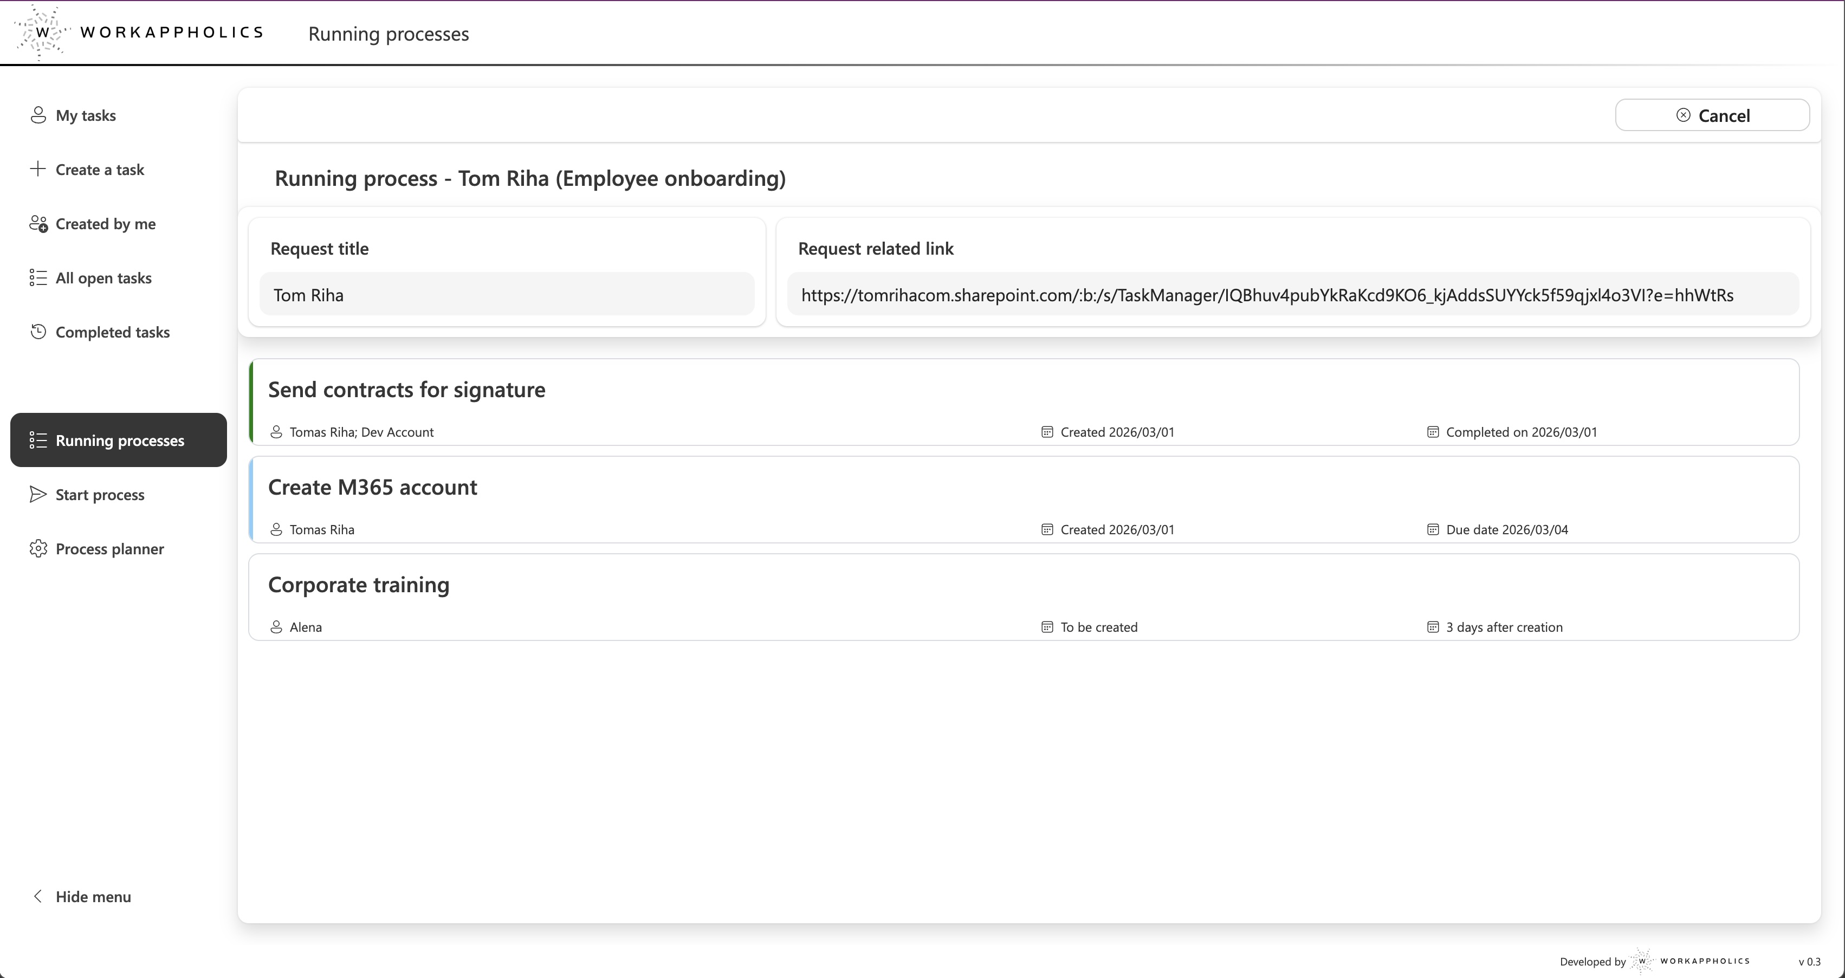The height and width of the screenshot is (978, 1845).
Task: Open the Running processes menu item
Action: (x=119, y=441)
